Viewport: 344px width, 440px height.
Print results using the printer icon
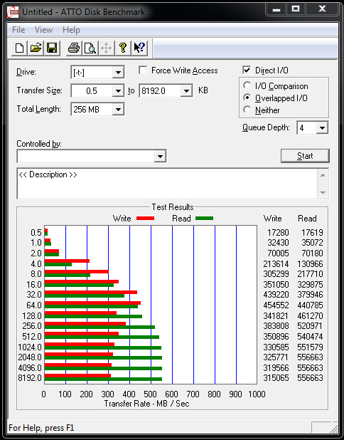[x=74, y=48]
